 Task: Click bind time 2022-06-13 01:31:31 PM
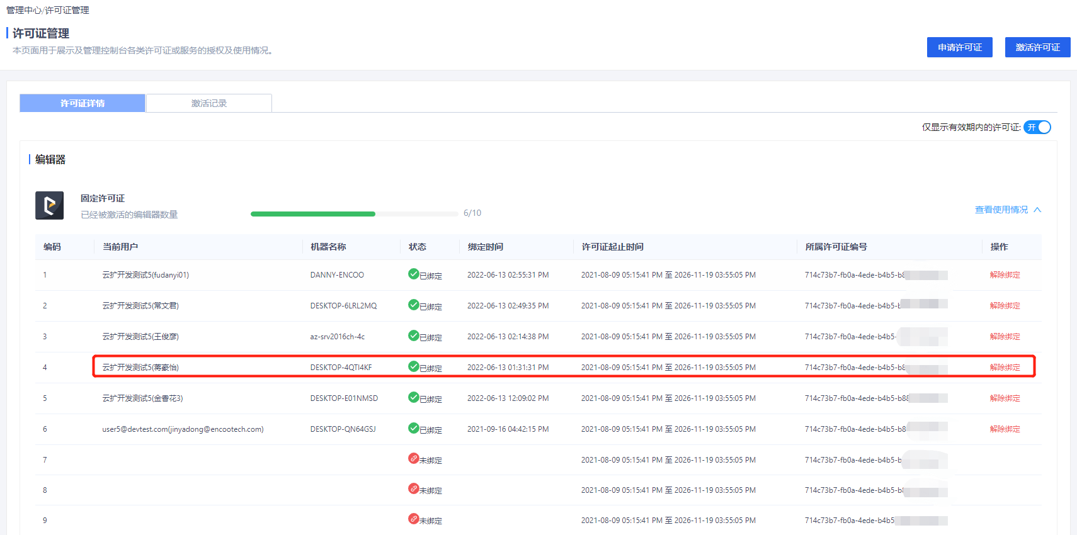(508, 368)
